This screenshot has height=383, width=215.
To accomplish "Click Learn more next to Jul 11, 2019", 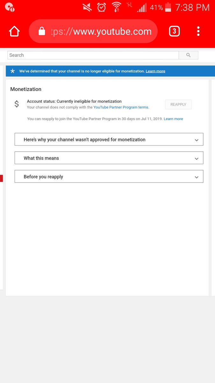I will [173, 119].
